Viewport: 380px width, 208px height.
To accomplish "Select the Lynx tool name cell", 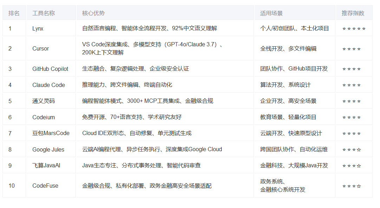I will pyautogui.click(x=51, y=28).
